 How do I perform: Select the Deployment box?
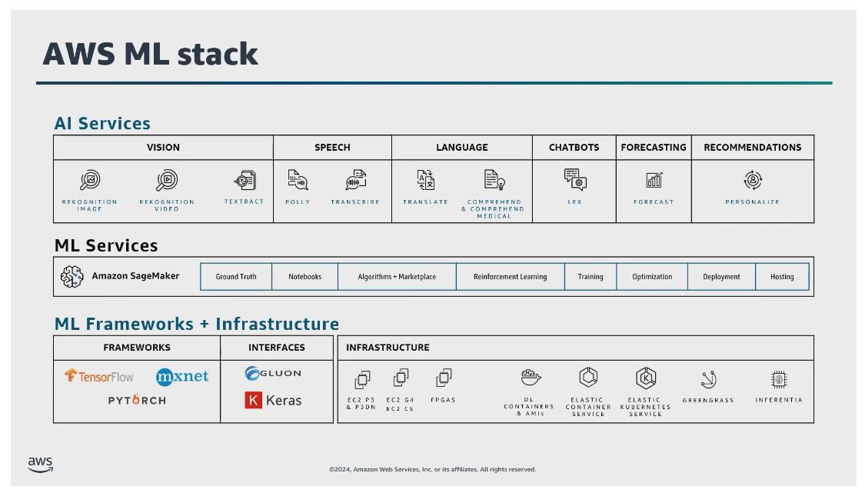click(x=721, y=277)
